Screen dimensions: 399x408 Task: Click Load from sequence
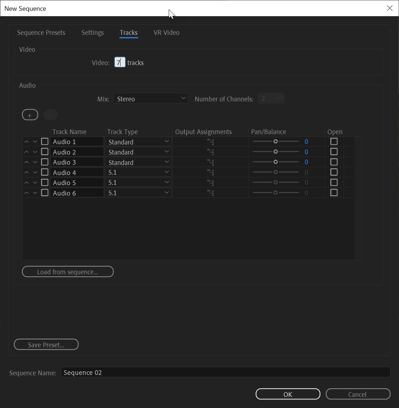tap(68, 271)
